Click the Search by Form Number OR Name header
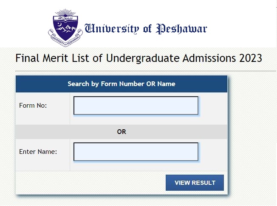 point(122,84)
